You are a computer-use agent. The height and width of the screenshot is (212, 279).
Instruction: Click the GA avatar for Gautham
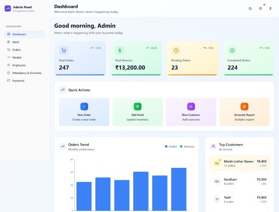pyautogui.click(x=217, y=182)
